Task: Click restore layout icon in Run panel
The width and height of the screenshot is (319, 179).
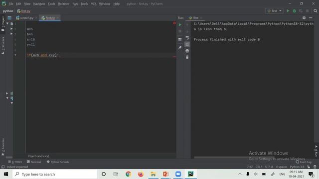Action: (180, 39)
